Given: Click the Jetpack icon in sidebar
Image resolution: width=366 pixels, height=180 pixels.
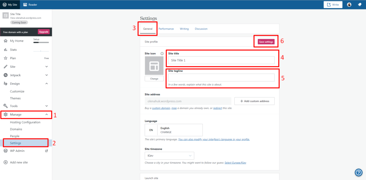Looking at the screenshot, I should (x=6, y=75).
